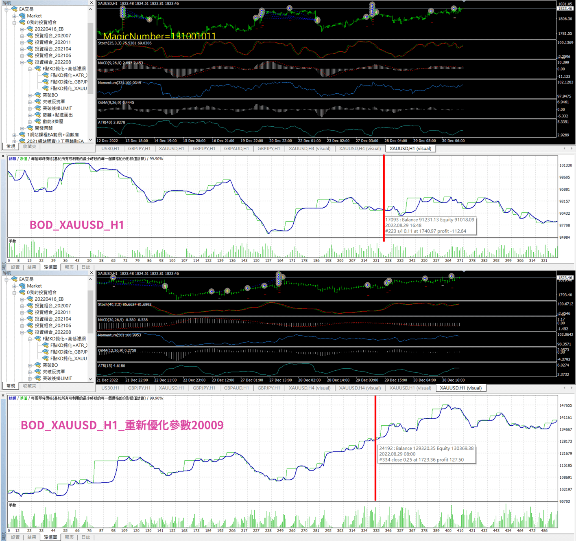Select F點KD鈍化_XAUU item in the upper navigator
The height and width of the screenshot is (541, 576).
pyautogui.click(x=68, y=88)
